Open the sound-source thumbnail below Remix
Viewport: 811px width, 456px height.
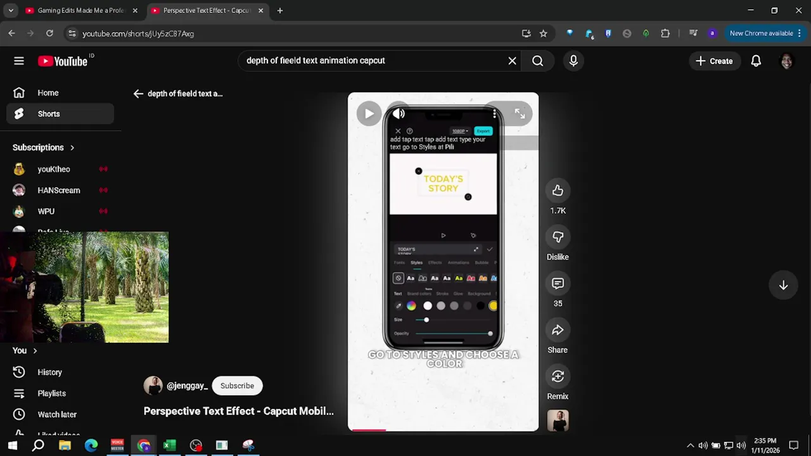tap(558, 421)
